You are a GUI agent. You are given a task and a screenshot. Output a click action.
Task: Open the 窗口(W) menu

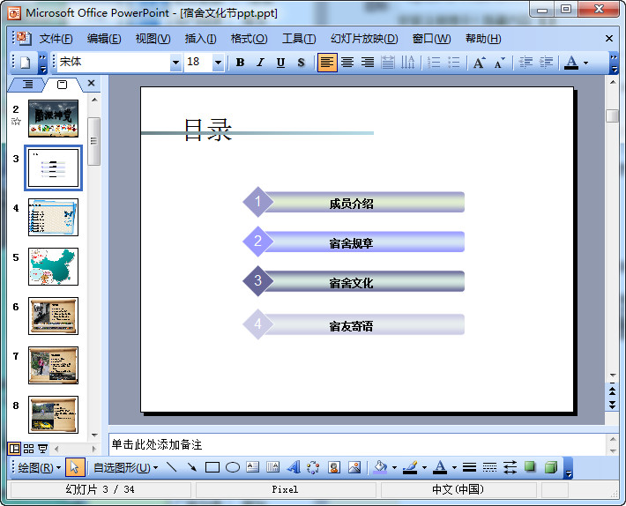(431, 39)
